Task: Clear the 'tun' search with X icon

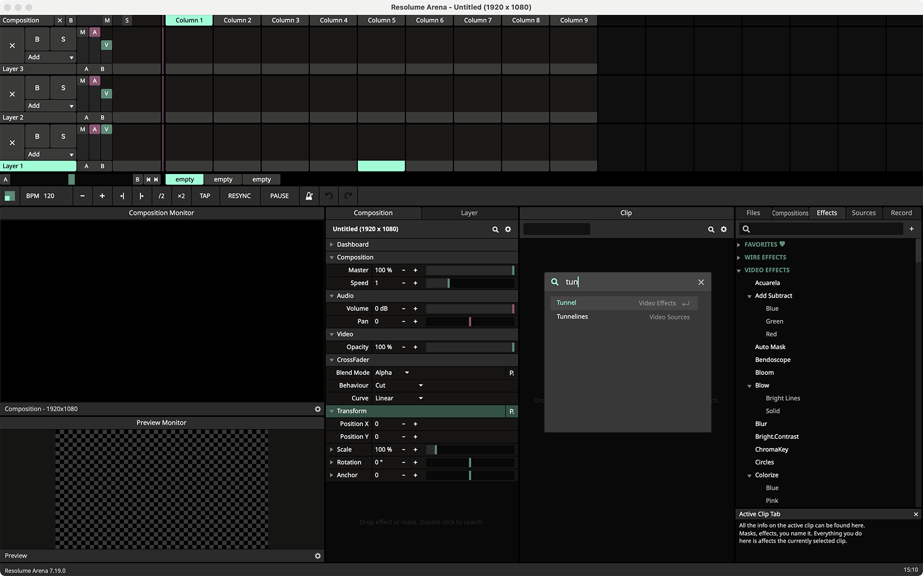Action: pos(701,282)
